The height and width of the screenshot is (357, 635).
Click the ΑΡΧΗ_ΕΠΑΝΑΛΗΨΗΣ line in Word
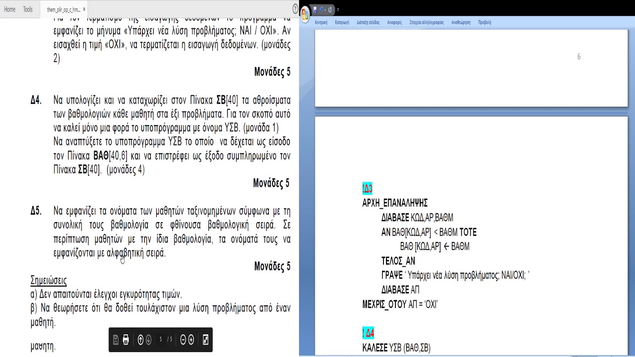tap(395, 203)
